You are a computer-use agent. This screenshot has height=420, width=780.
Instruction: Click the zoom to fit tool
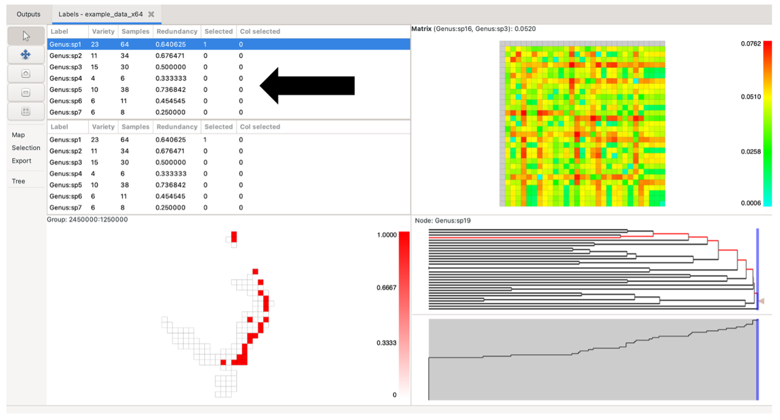coord(26,111)
